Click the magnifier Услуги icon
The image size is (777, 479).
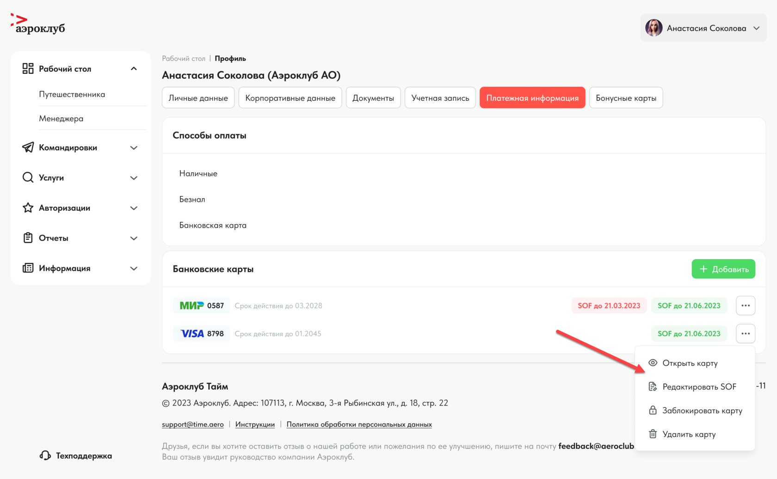pyautogui.click(x=28, y=177)
